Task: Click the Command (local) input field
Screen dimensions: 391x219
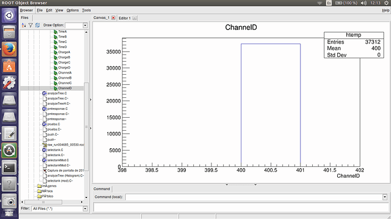Action: tap(254, 197)
